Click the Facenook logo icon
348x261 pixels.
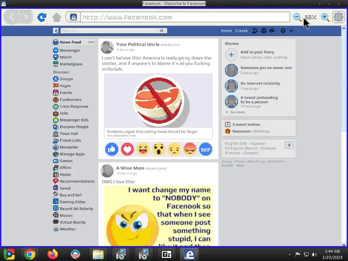tap(56, 31)
